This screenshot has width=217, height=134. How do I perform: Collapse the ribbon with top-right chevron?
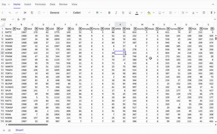(213, 4)
